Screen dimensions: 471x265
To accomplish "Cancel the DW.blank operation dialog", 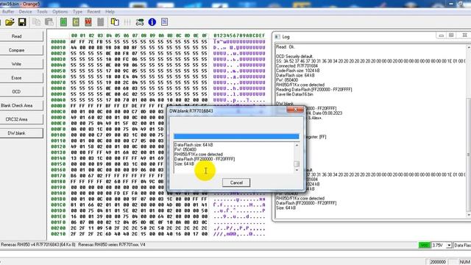I will pos(236,183).
